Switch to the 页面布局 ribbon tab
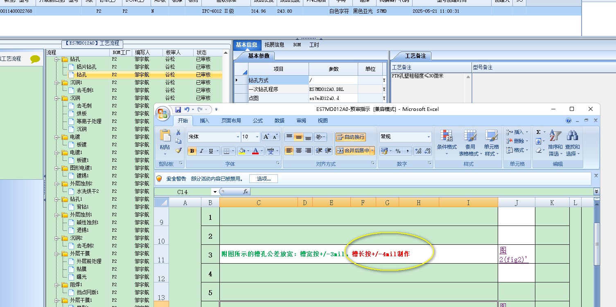The height and width of the screenshot is (307, 616). [x=231, y=121]
